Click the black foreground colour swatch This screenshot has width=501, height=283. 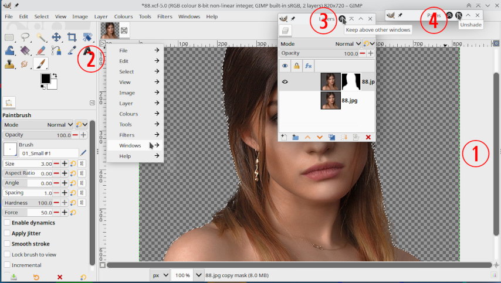coord(45,79)
